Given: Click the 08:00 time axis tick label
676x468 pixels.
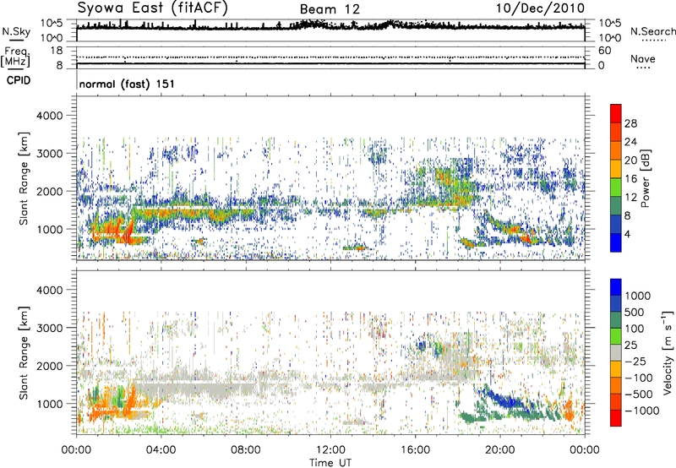Looking at the screenshot, I should [x=246, y=450].
